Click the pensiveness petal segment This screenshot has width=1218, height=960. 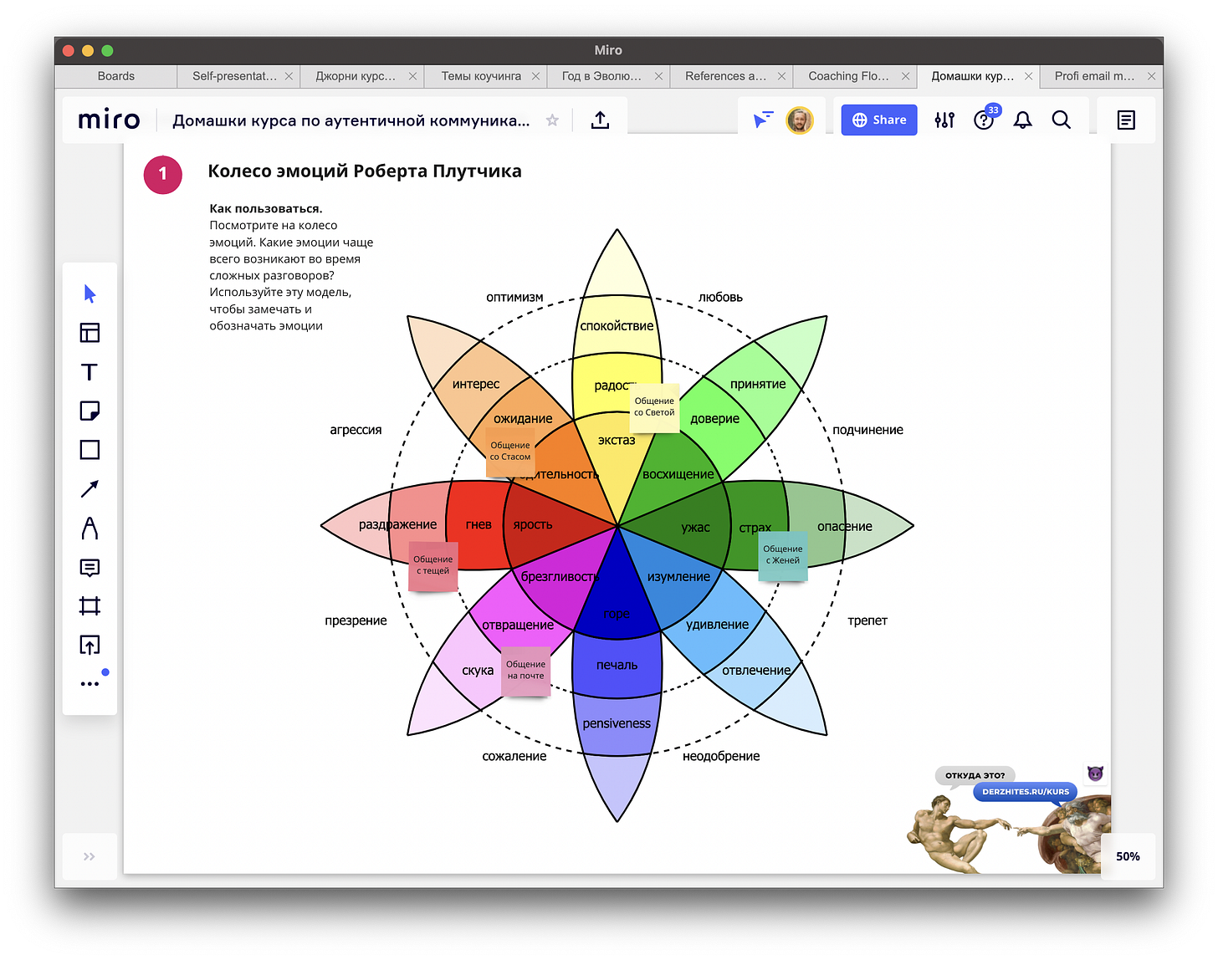coord(617,724)
